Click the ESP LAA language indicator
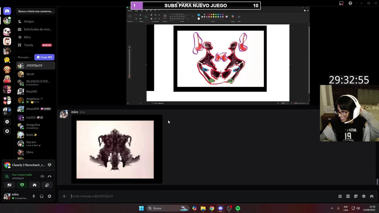Screen dimensions: 379x213 click(346, 208)
